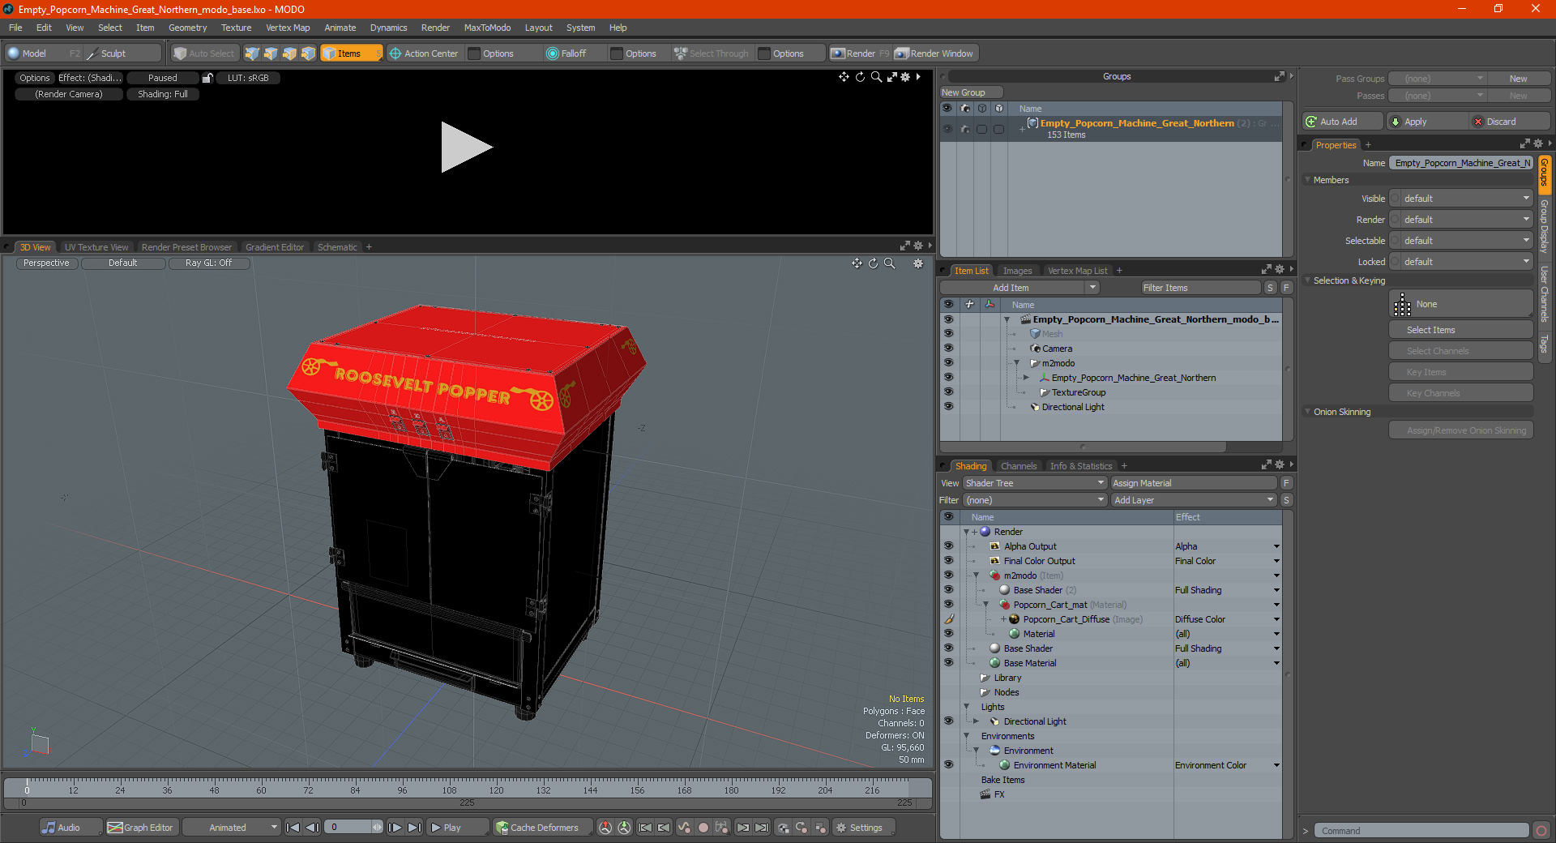
Task: Step to next frame
Action: coord(395,828)
